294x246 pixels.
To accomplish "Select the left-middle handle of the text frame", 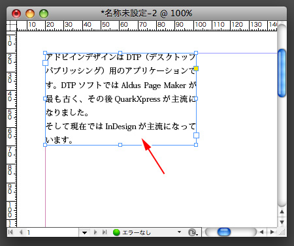I will pyautogui.click(x=45, y=99).
